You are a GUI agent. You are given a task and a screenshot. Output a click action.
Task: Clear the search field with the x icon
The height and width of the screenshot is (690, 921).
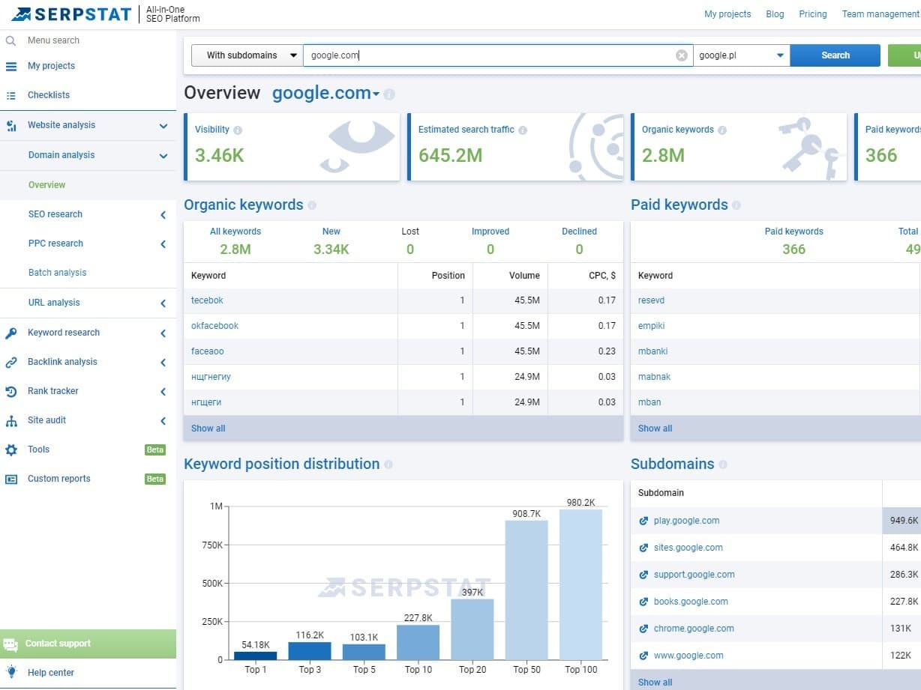[x=681, y=55]
